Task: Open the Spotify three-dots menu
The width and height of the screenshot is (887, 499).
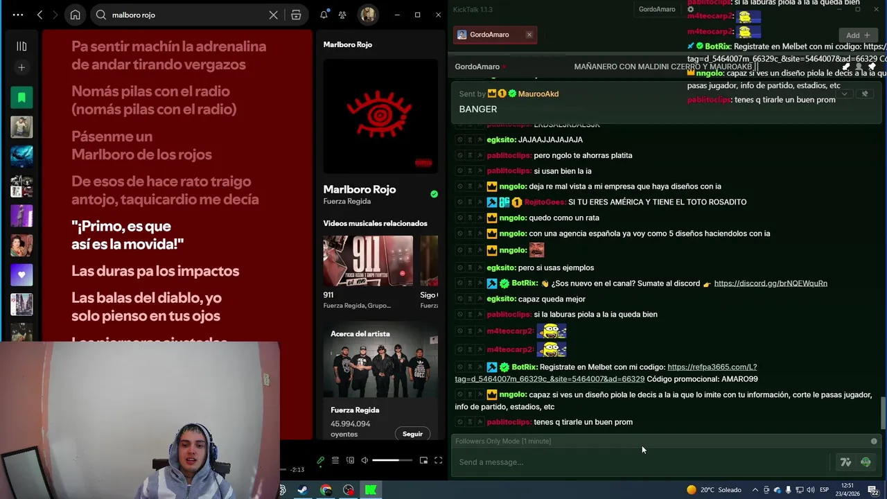Action: click(x=18, y=15)
